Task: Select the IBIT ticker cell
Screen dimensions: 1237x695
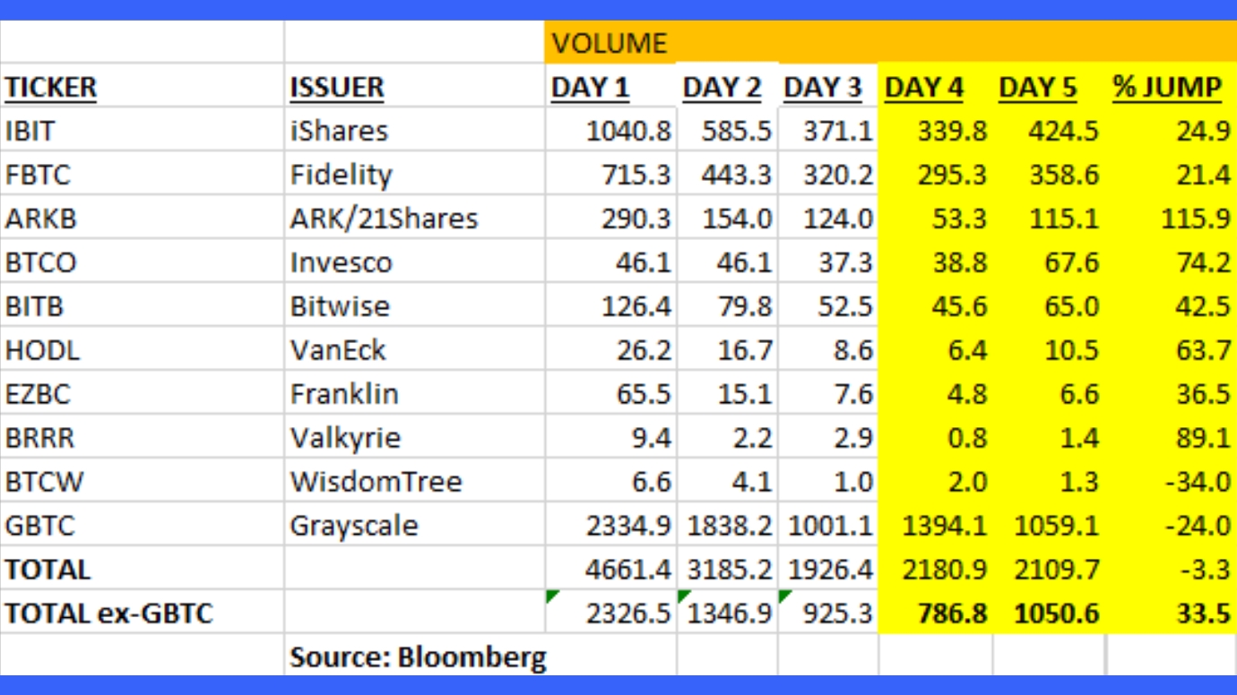Action: click(x=30, y=131)
